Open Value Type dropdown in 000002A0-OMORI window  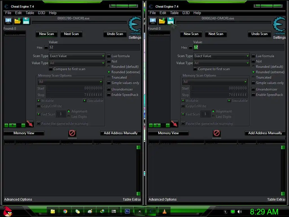[221, 63]
